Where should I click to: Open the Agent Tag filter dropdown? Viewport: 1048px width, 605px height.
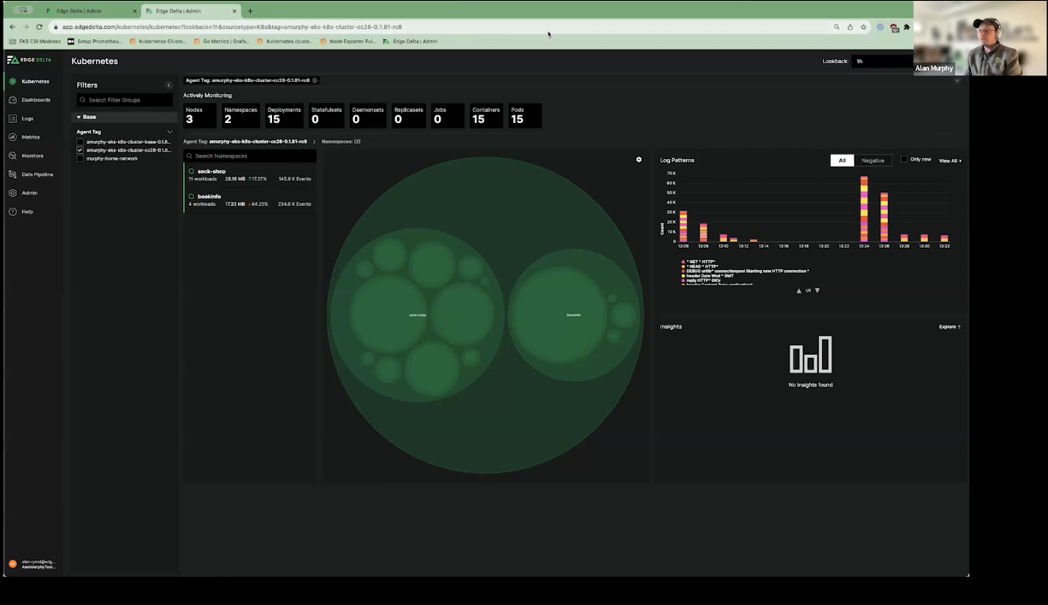[x=169, y=132]
